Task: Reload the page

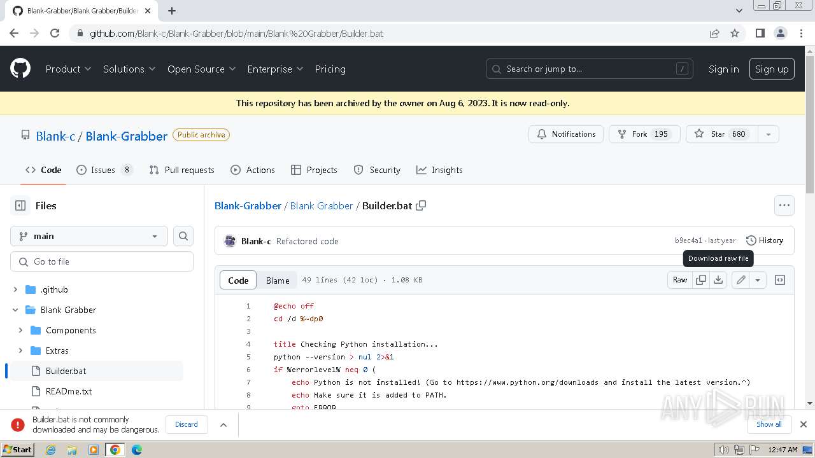Action: point(55,33)
